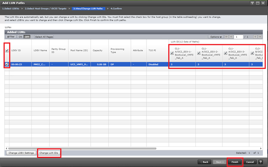The width and height of the screenshot is (268, 167).
Task: Uncheck CL1-A/DC2_ESX-2 host group checkbox
Action: pos(199,53)
